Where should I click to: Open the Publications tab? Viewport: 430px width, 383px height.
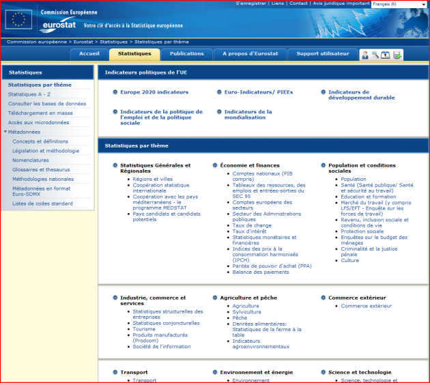tap(187, 54)
